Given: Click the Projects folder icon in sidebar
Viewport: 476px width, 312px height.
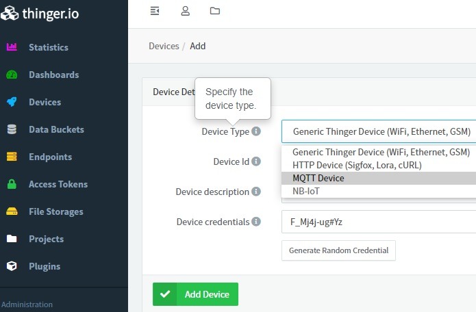Looking at the screenshot, I should (12, 239).
